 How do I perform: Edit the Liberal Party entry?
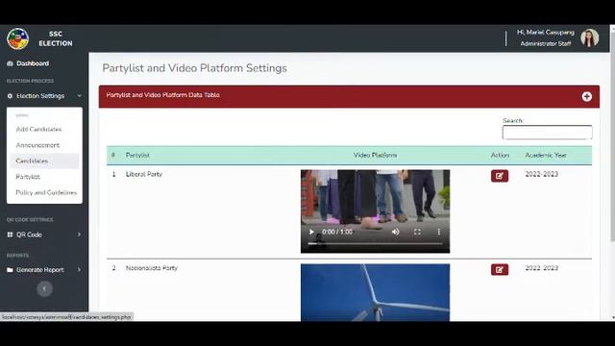coord(500,176)
